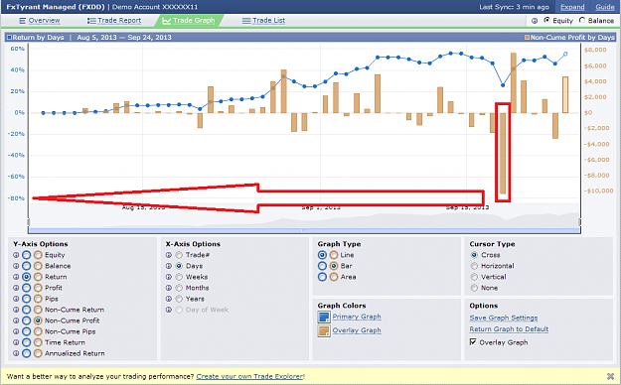Open the Overlay Graph color link

[x=357, y=330]
